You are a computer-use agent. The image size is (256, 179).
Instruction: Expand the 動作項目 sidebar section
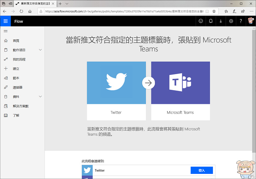click(x=40, y=50)
